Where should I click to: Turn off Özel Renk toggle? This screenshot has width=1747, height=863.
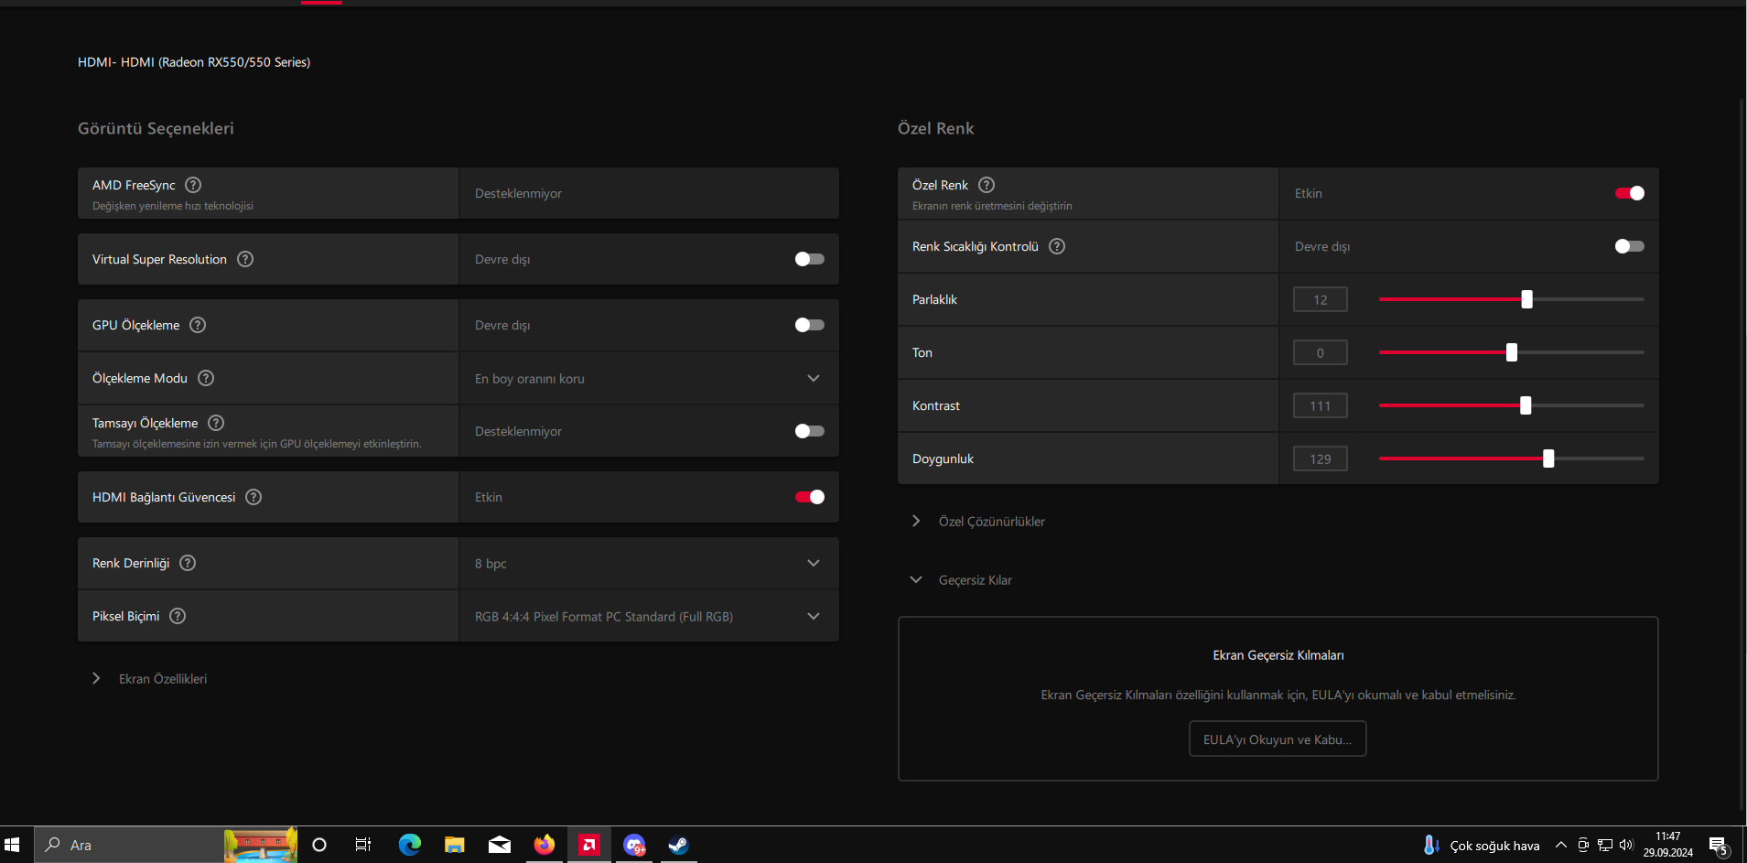1629,193
